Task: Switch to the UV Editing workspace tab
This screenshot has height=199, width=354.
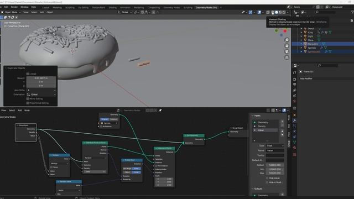Action: coord(83,7)
